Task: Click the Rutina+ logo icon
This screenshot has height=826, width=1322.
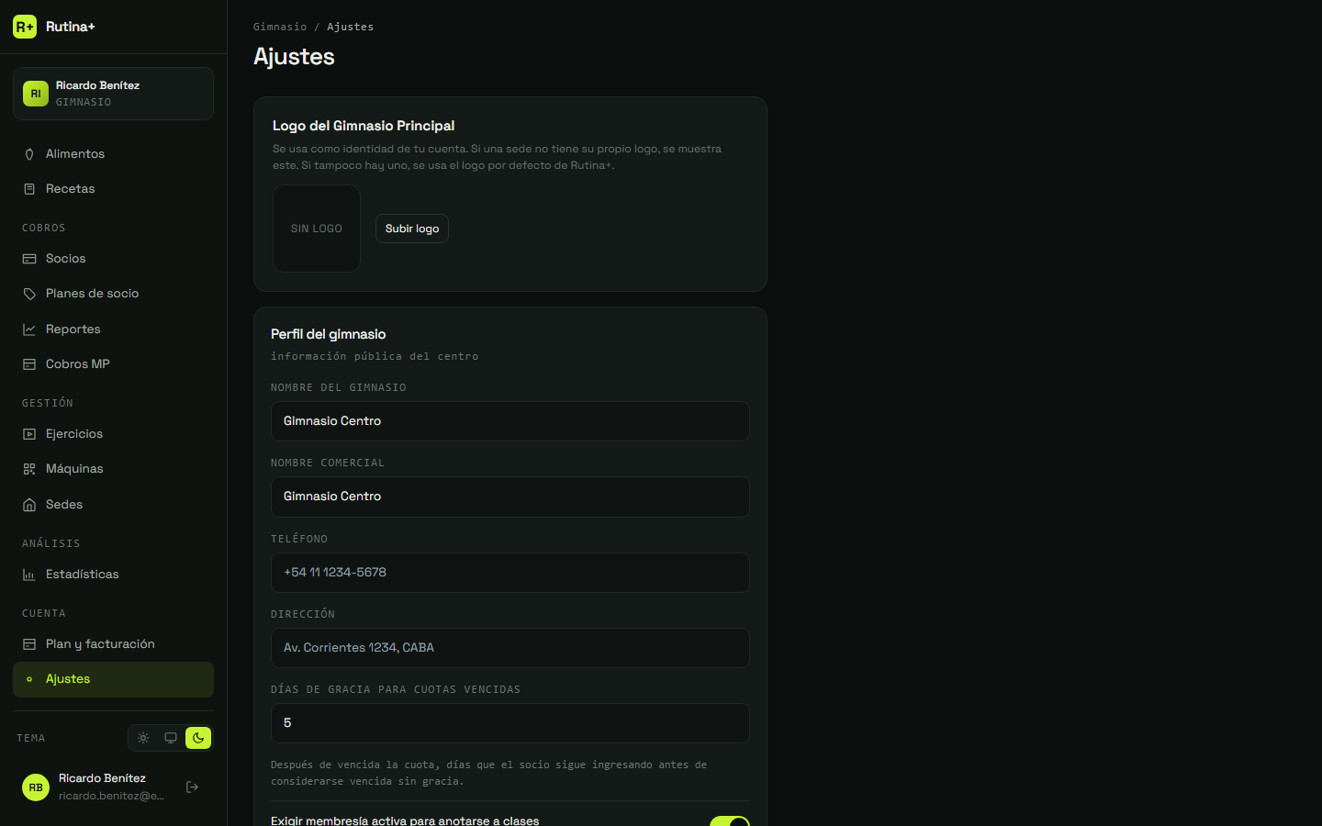Action: pyautogui.click(x=25, y=27)
